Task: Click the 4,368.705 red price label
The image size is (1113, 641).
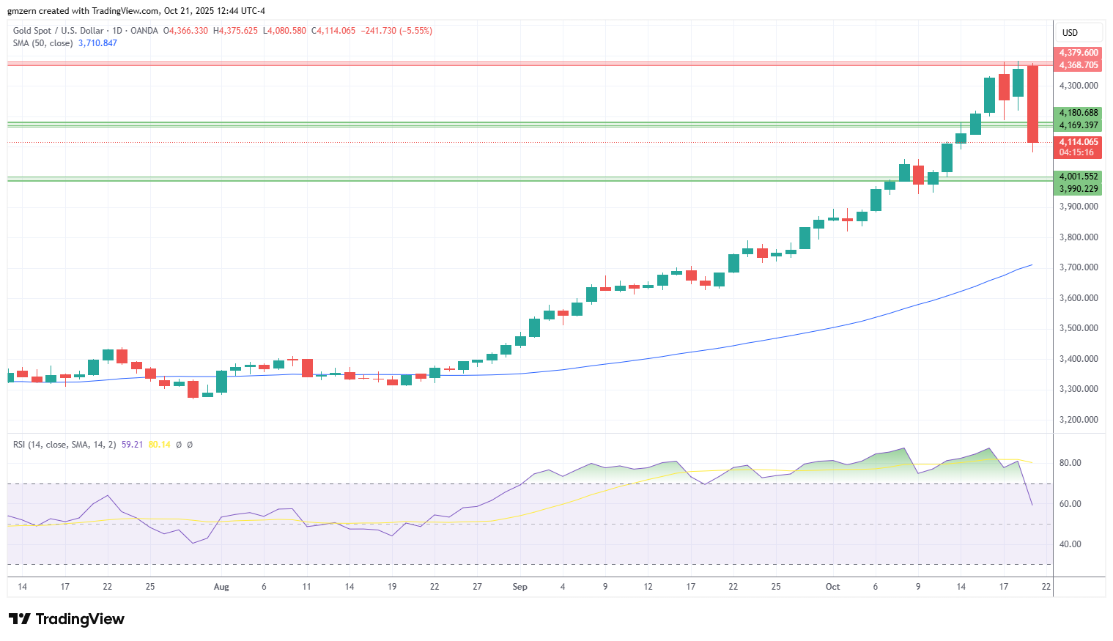Action: click(x=1079, y=65)
